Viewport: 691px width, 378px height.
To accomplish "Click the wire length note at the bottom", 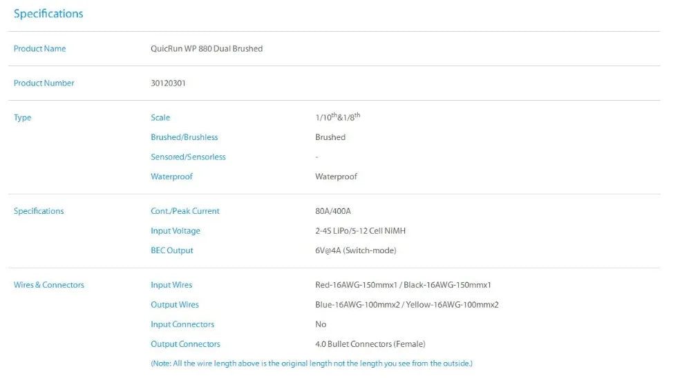I will [312, 364].
